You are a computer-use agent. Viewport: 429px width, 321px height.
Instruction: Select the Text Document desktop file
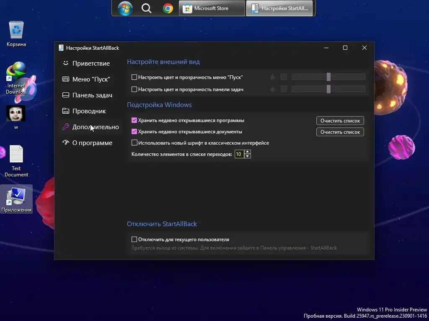(16, 161)
